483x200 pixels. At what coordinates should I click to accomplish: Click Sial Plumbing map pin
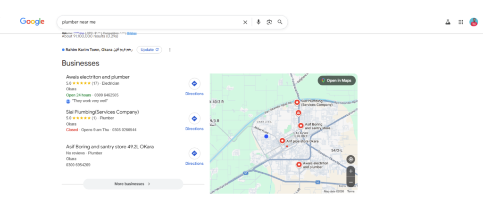pos(297,102)
